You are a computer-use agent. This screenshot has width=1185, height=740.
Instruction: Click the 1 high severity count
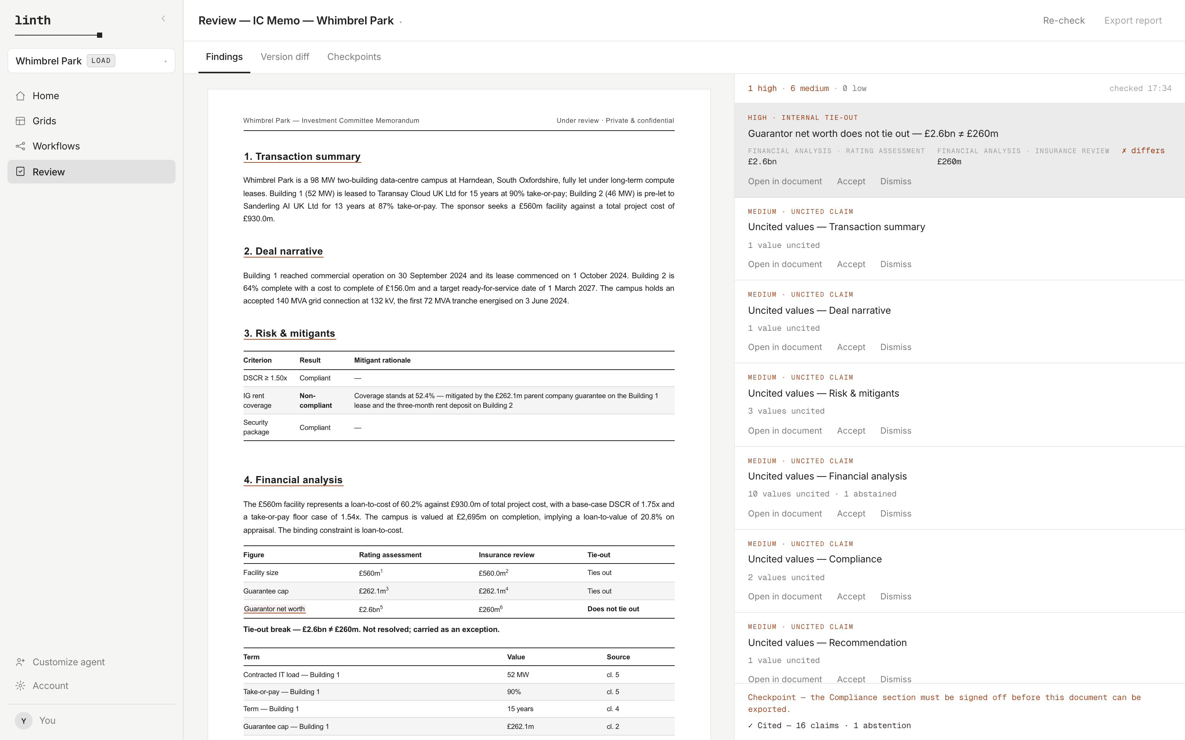click(762, 88)
